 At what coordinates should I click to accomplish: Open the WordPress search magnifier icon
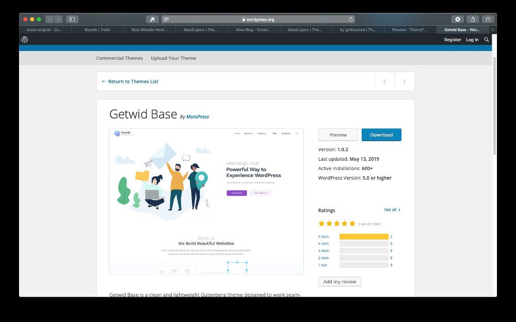tap(487, 40)
